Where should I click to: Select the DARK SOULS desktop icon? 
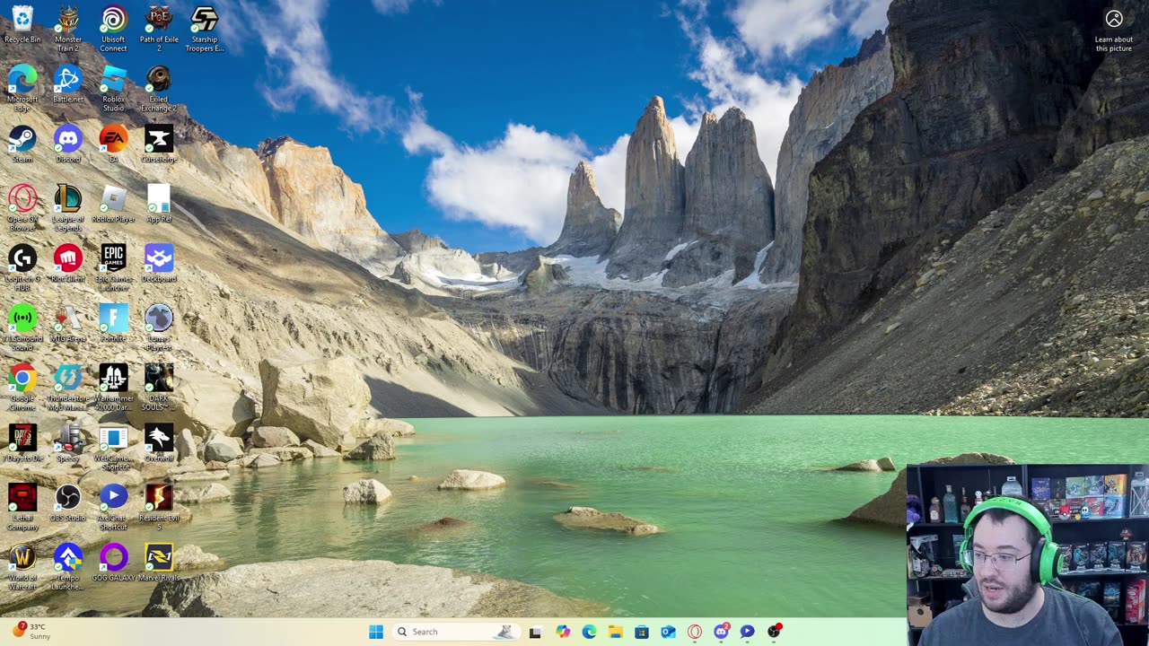[x=159, y=388]
